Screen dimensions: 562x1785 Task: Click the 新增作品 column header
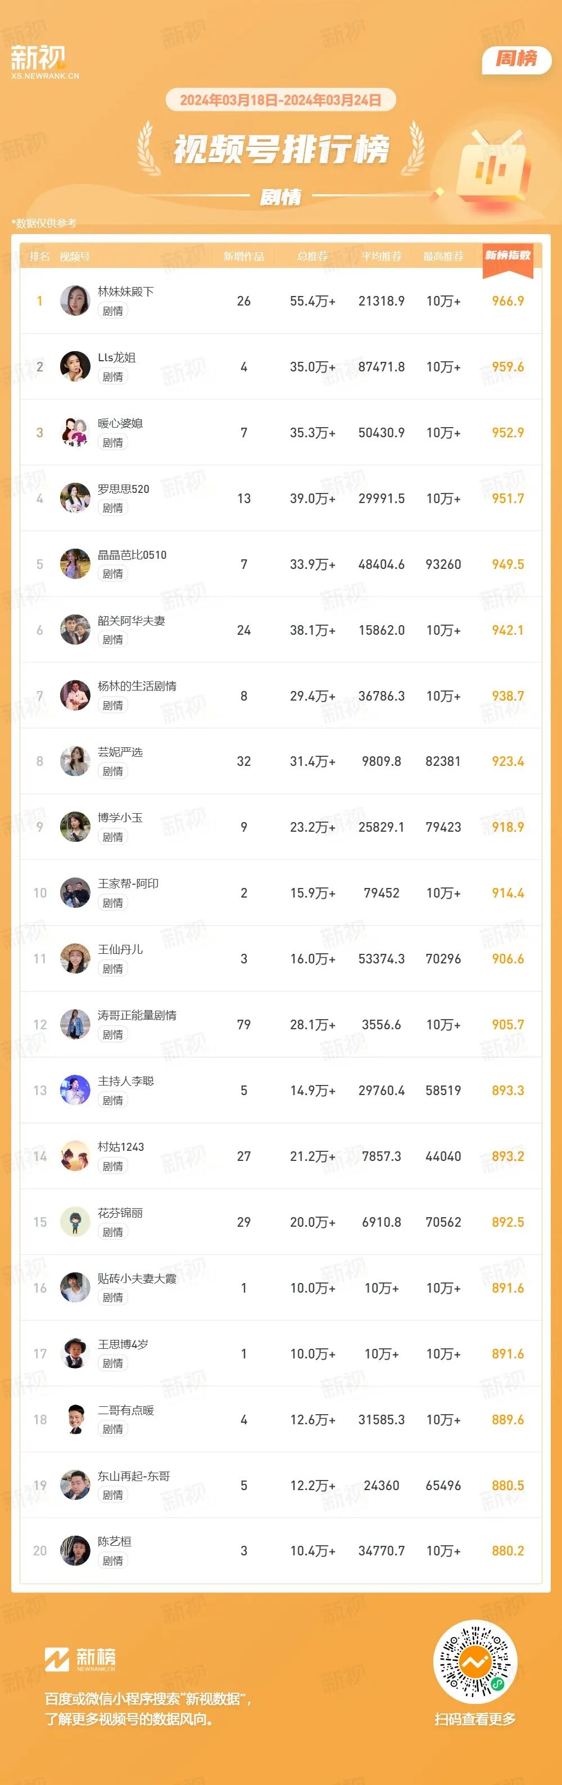click(243, 257)
